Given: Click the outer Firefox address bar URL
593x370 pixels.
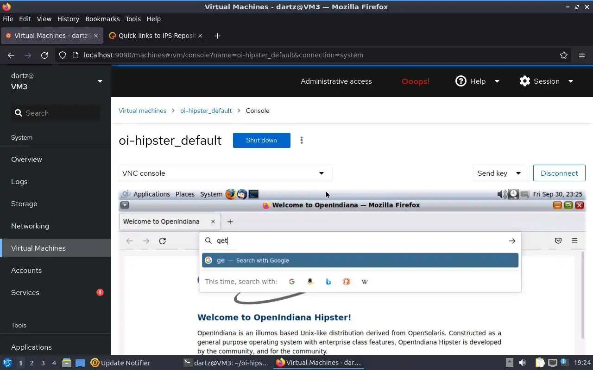Looking at the screenshot, I should click(x=223, y=55).
